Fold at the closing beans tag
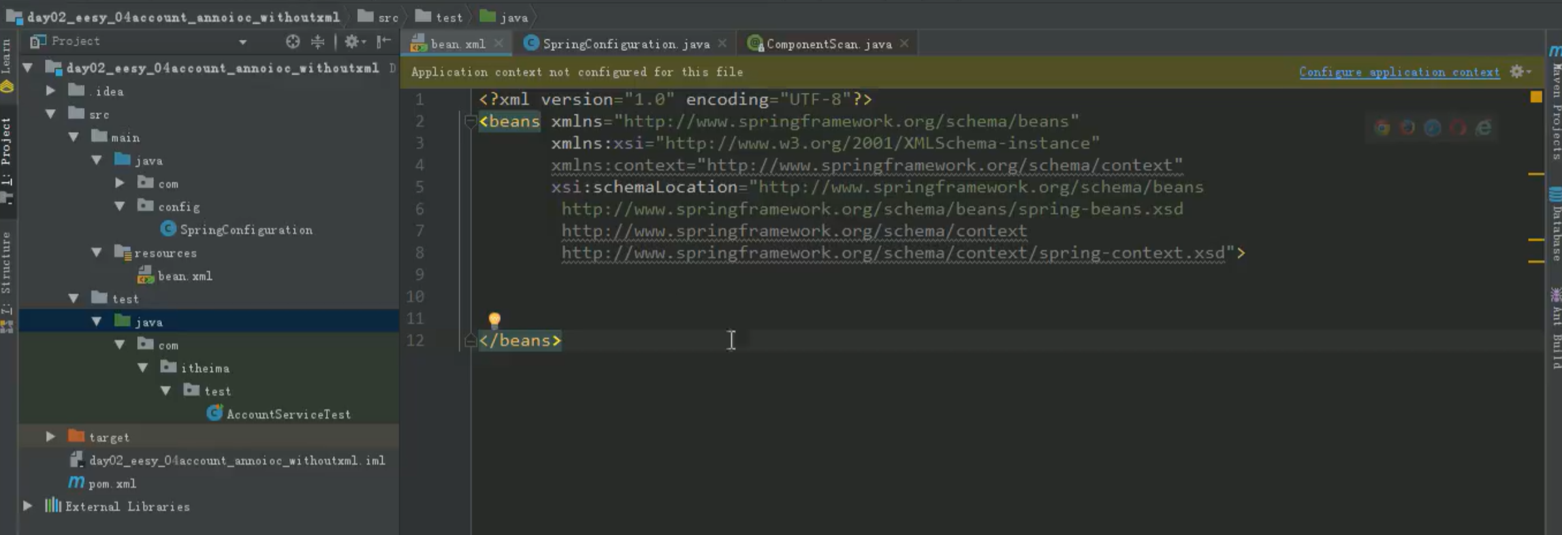The height and width of the screenshot is (535, 1562). [470, 340]
